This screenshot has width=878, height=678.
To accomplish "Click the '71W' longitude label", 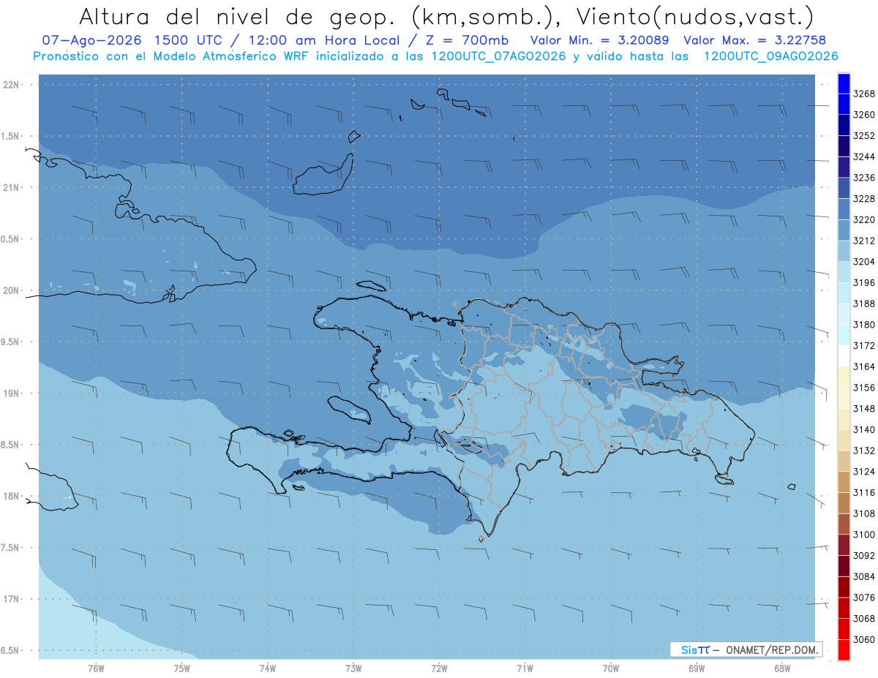I will [525, 668].
